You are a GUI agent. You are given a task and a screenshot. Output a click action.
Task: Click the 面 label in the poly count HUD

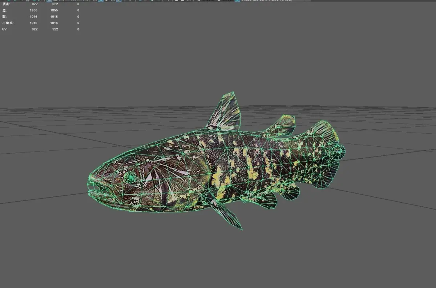tap(4, 16)
